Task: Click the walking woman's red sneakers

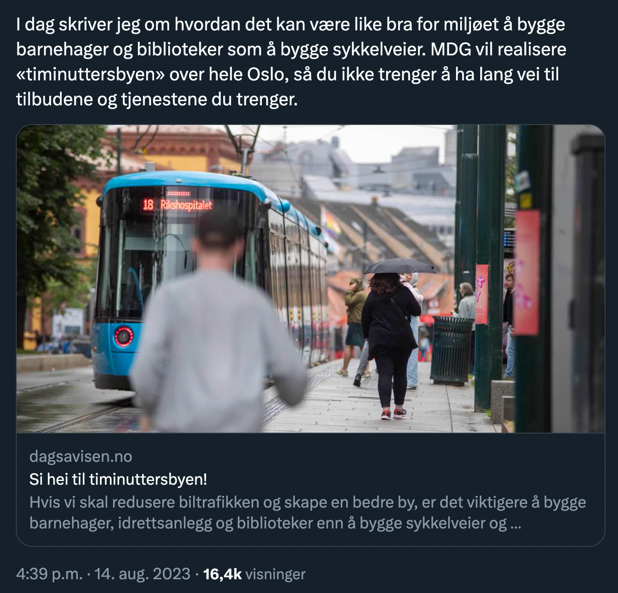Action: tap(394, 414)
